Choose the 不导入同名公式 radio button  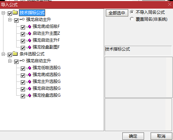pyautogui.click(x=132, y=12)
